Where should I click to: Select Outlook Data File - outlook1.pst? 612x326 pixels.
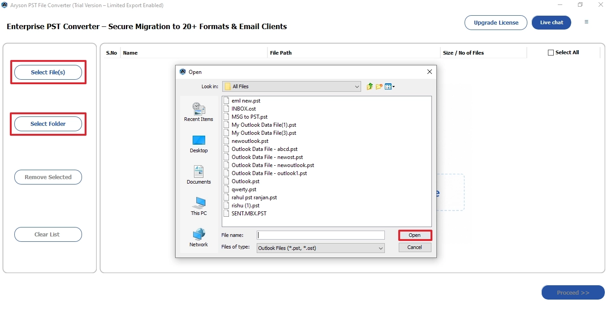point(269,173)
